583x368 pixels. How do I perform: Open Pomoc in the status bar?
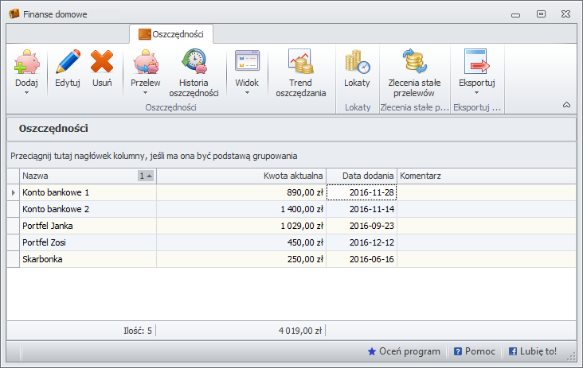tap(475, 351)
